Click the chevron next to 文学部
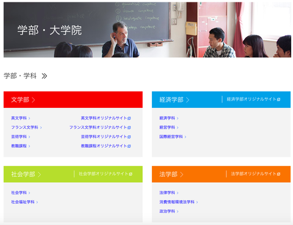 point(34,100)
